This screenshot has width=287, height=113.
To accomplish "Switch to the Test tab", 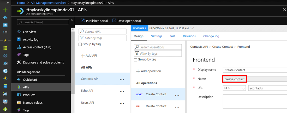I will [x=173, y=36].
